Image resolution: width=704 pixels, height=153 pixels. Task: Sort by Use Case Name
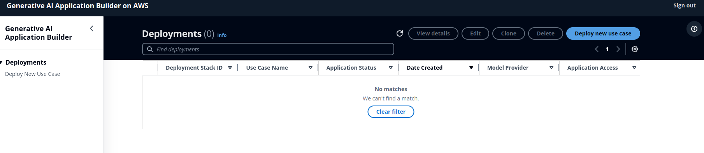click(278, 68)
